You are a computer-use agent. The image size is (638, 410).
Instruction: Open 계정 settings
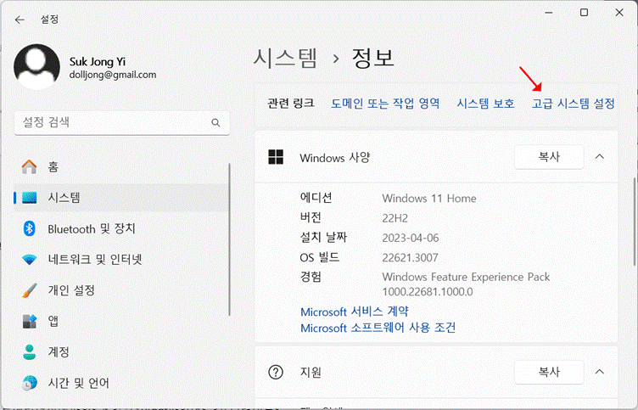tap(121, 352)
